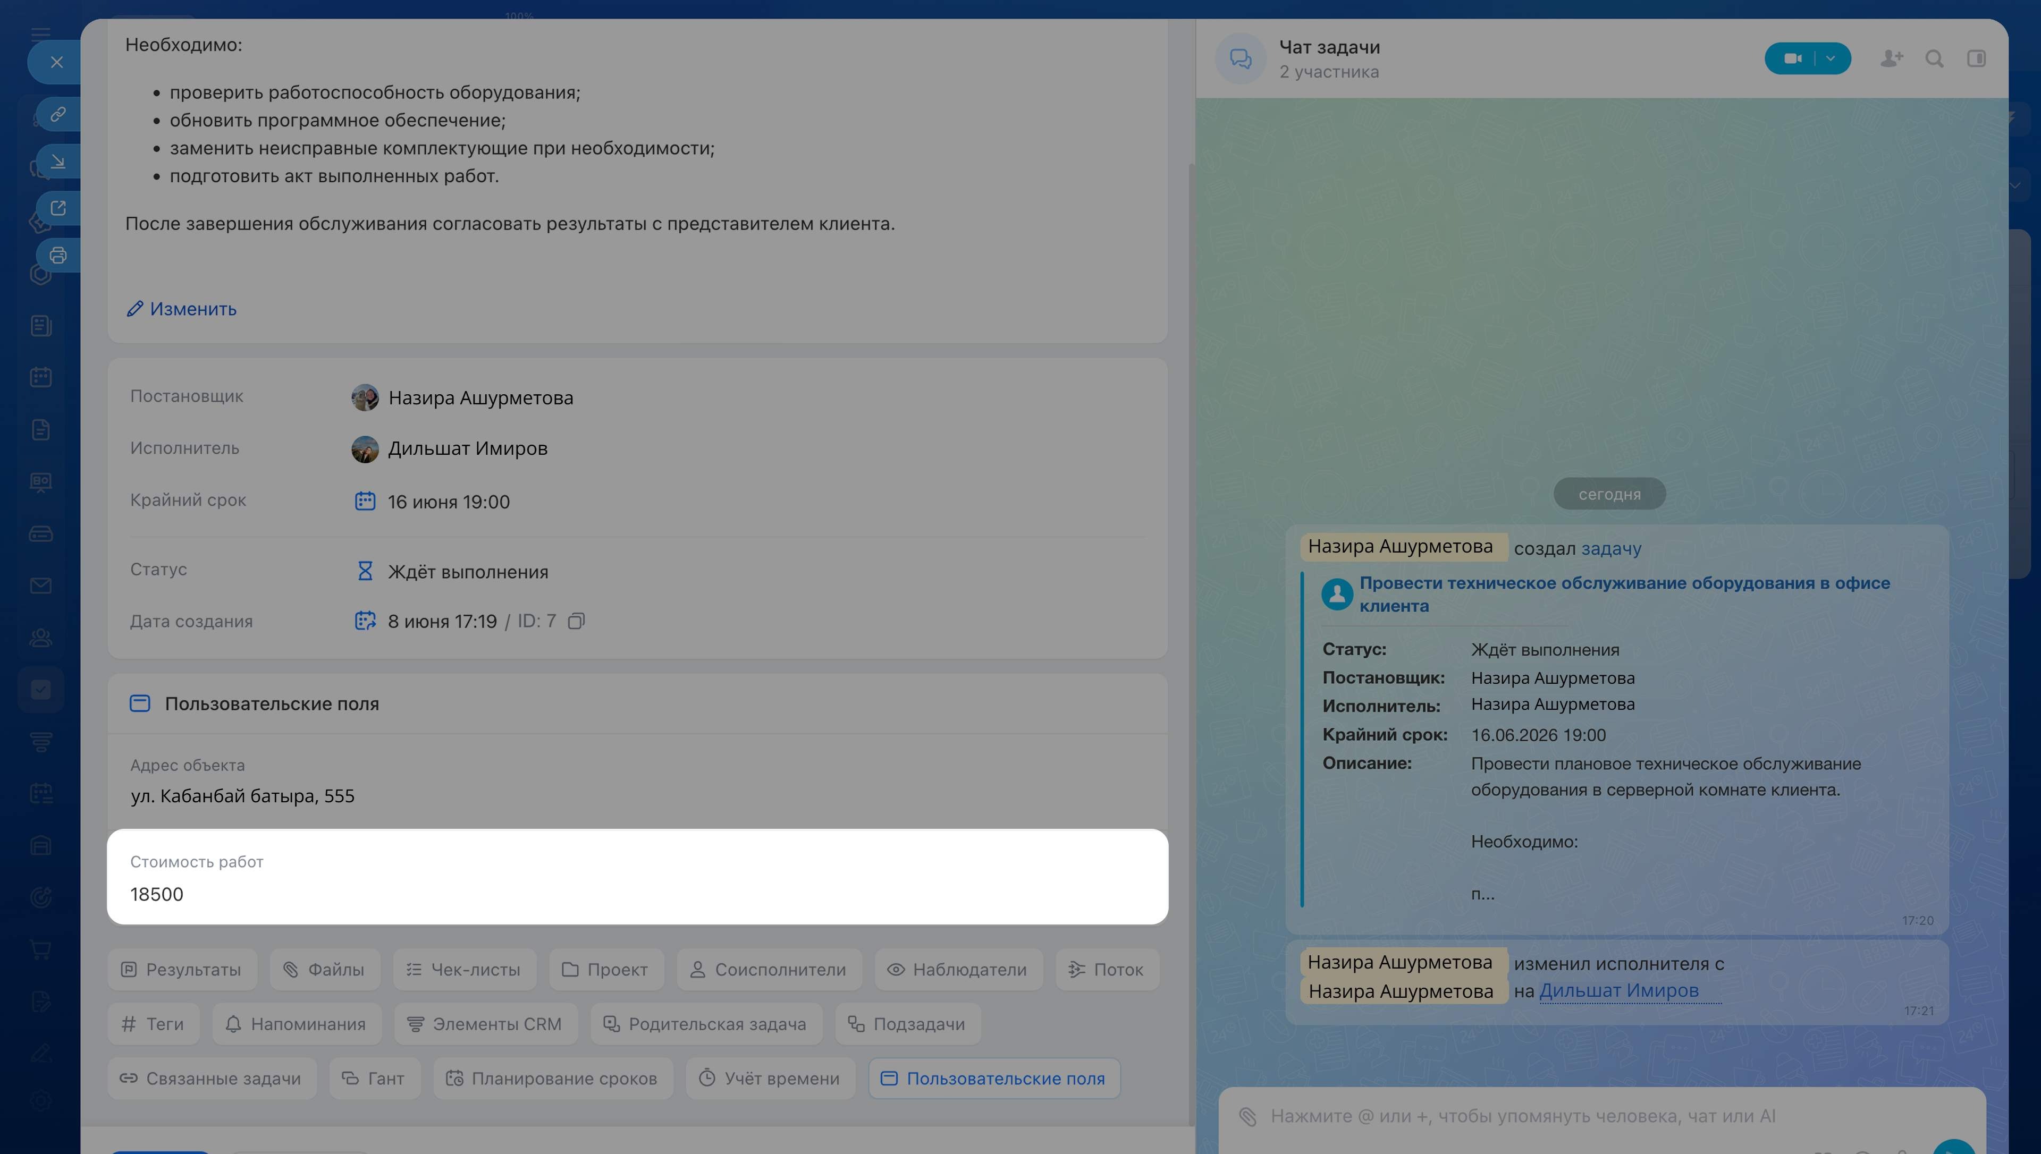Attach Файлы to the task
2041x1154 pixels.
[324, 969]
